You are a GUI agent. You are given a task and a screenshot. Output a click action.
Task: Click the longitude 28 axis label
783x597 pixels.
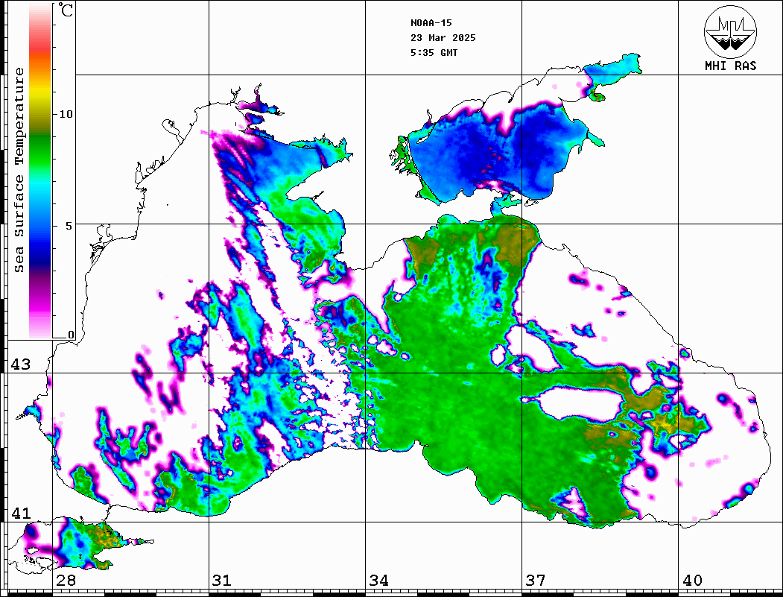click(x=65, y=581)
